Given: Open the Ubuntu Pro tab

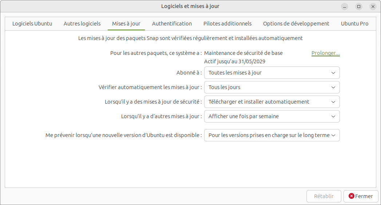Looking at the screenshot, I should coord(354,24).
